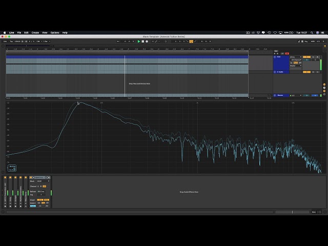Click the playhead line in the arrangement

point(125,76)
